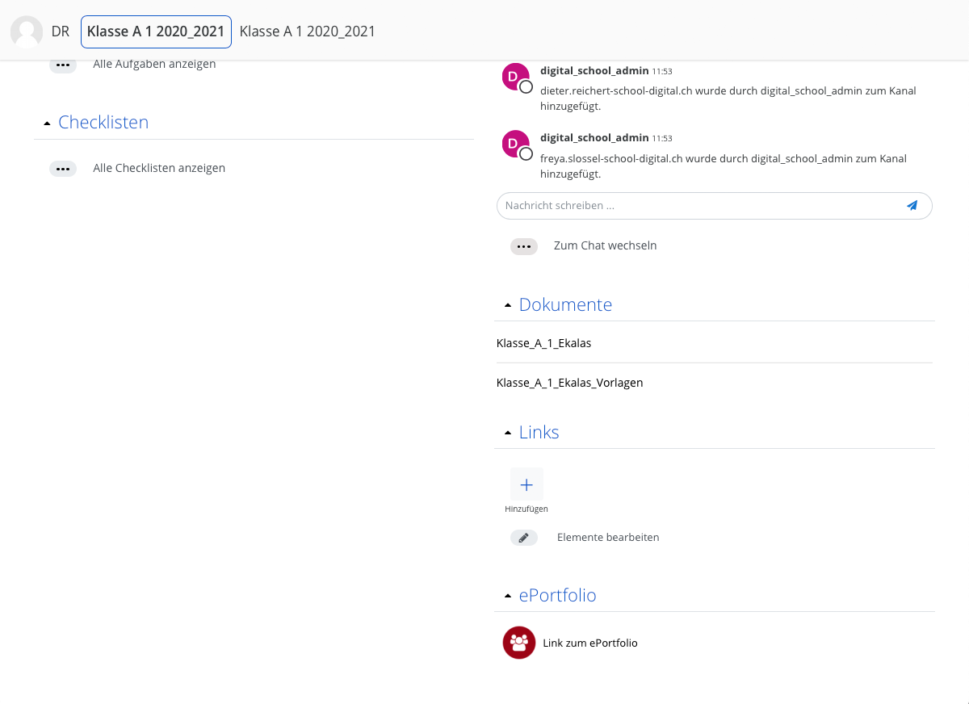Click the ellipsis icon beside Alle Aufgaben anzeigen
The height and width of the screenshot is (704, 969).
[63, 65]
